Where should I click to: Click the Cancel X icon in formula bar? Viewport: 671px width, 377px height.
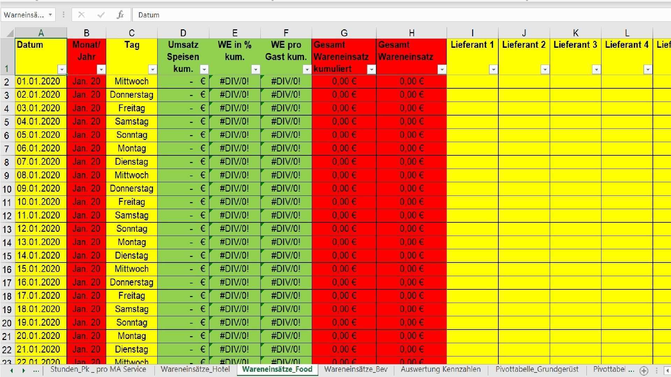pos(81,15)
